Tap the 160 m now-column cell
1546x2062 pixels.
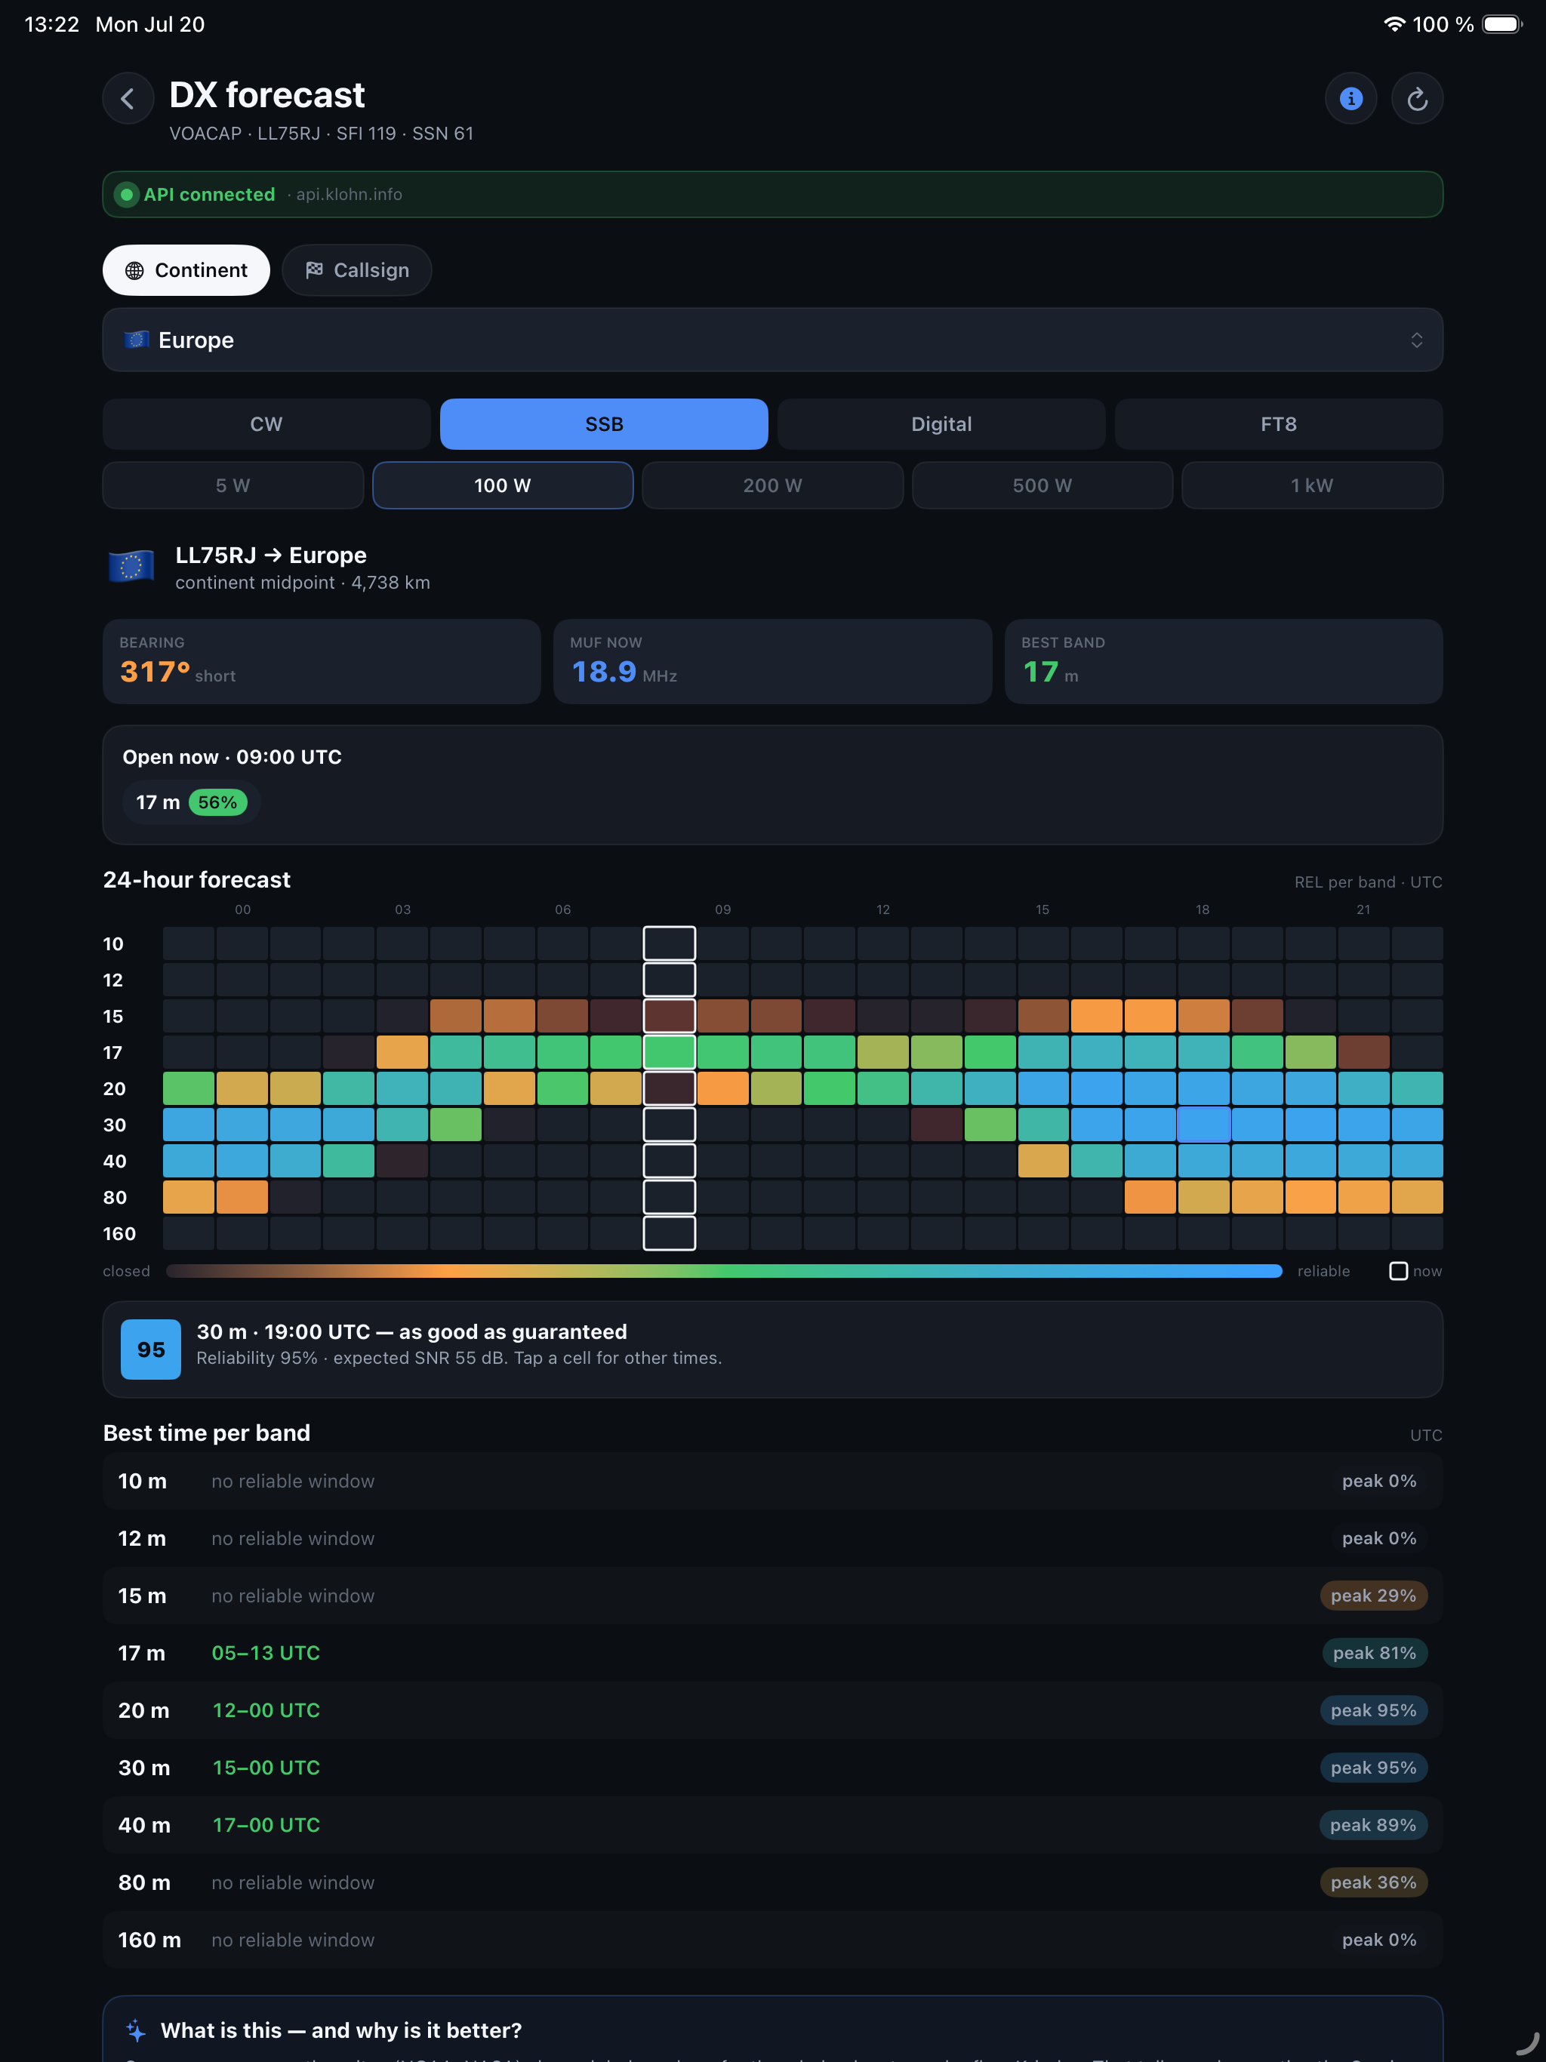[670, 1233]
